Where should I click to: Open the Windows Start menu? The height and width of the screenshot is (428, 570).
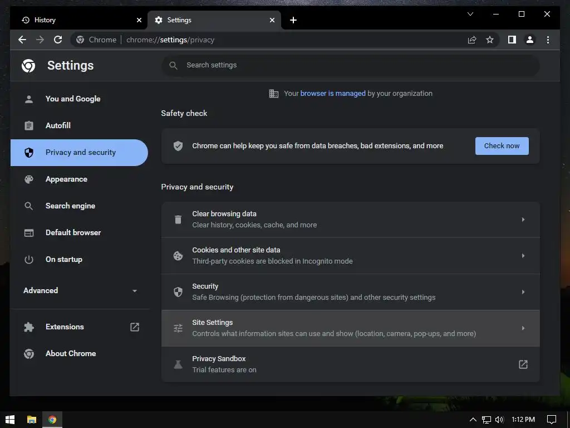[10, 420]
